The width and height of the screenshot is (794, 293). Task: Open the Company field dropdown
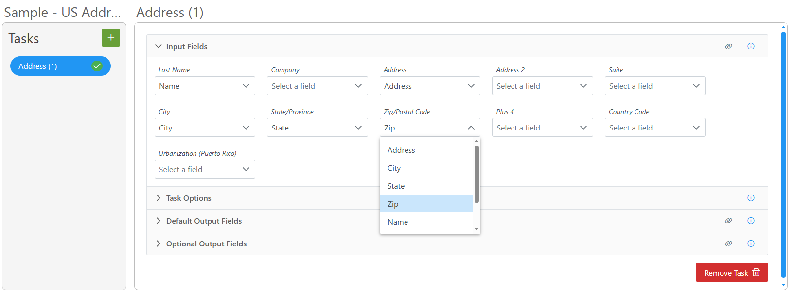pos(317,86)
